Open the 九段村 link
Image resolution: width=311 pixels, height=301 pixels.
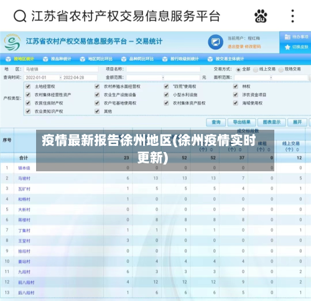[24, 272]
